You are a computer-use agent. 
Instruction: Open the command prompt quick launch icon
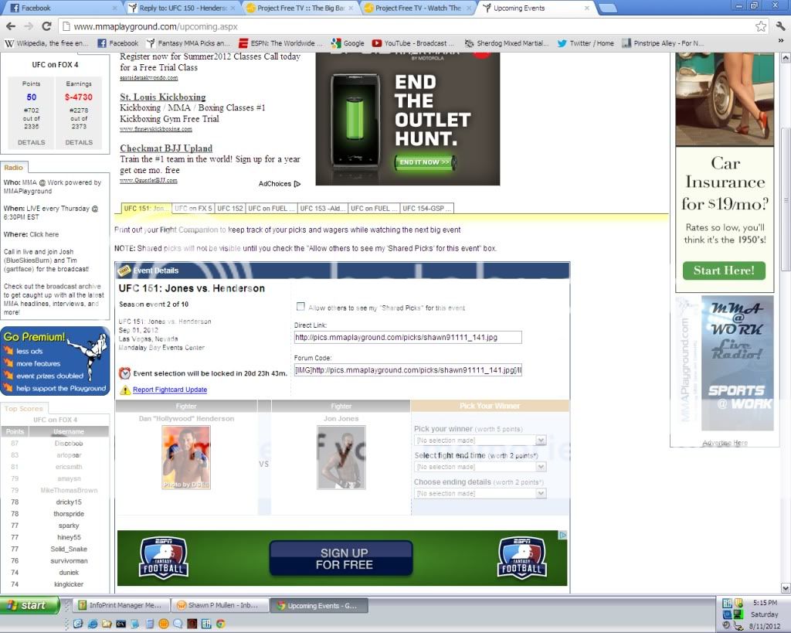coord(121,624)
